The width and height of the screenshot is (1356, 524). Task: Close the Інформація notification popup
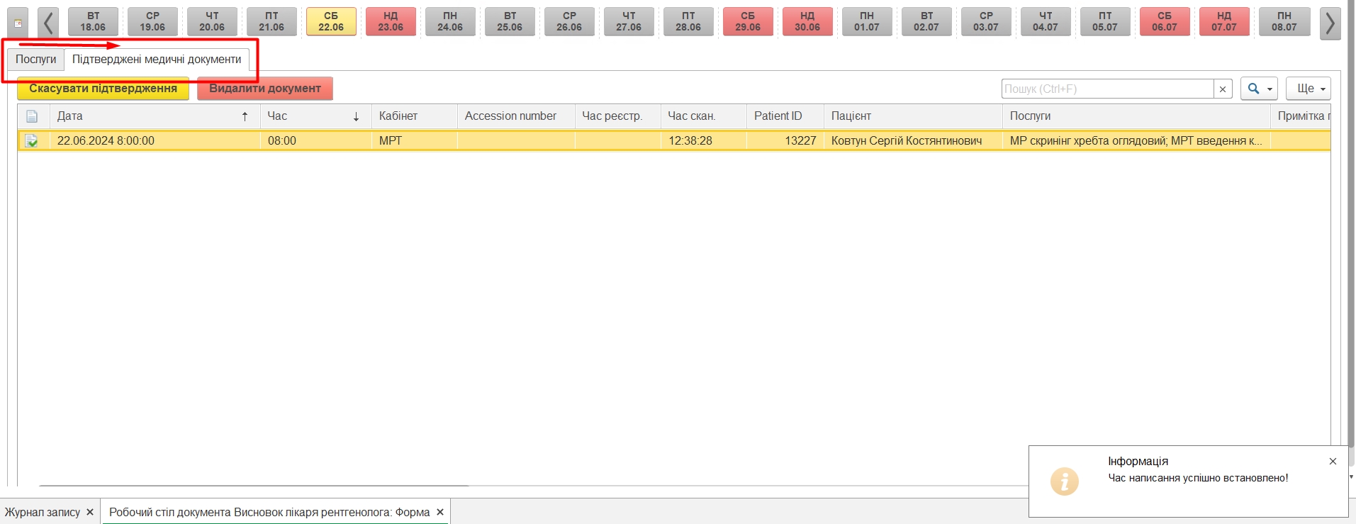[1333, 462]
